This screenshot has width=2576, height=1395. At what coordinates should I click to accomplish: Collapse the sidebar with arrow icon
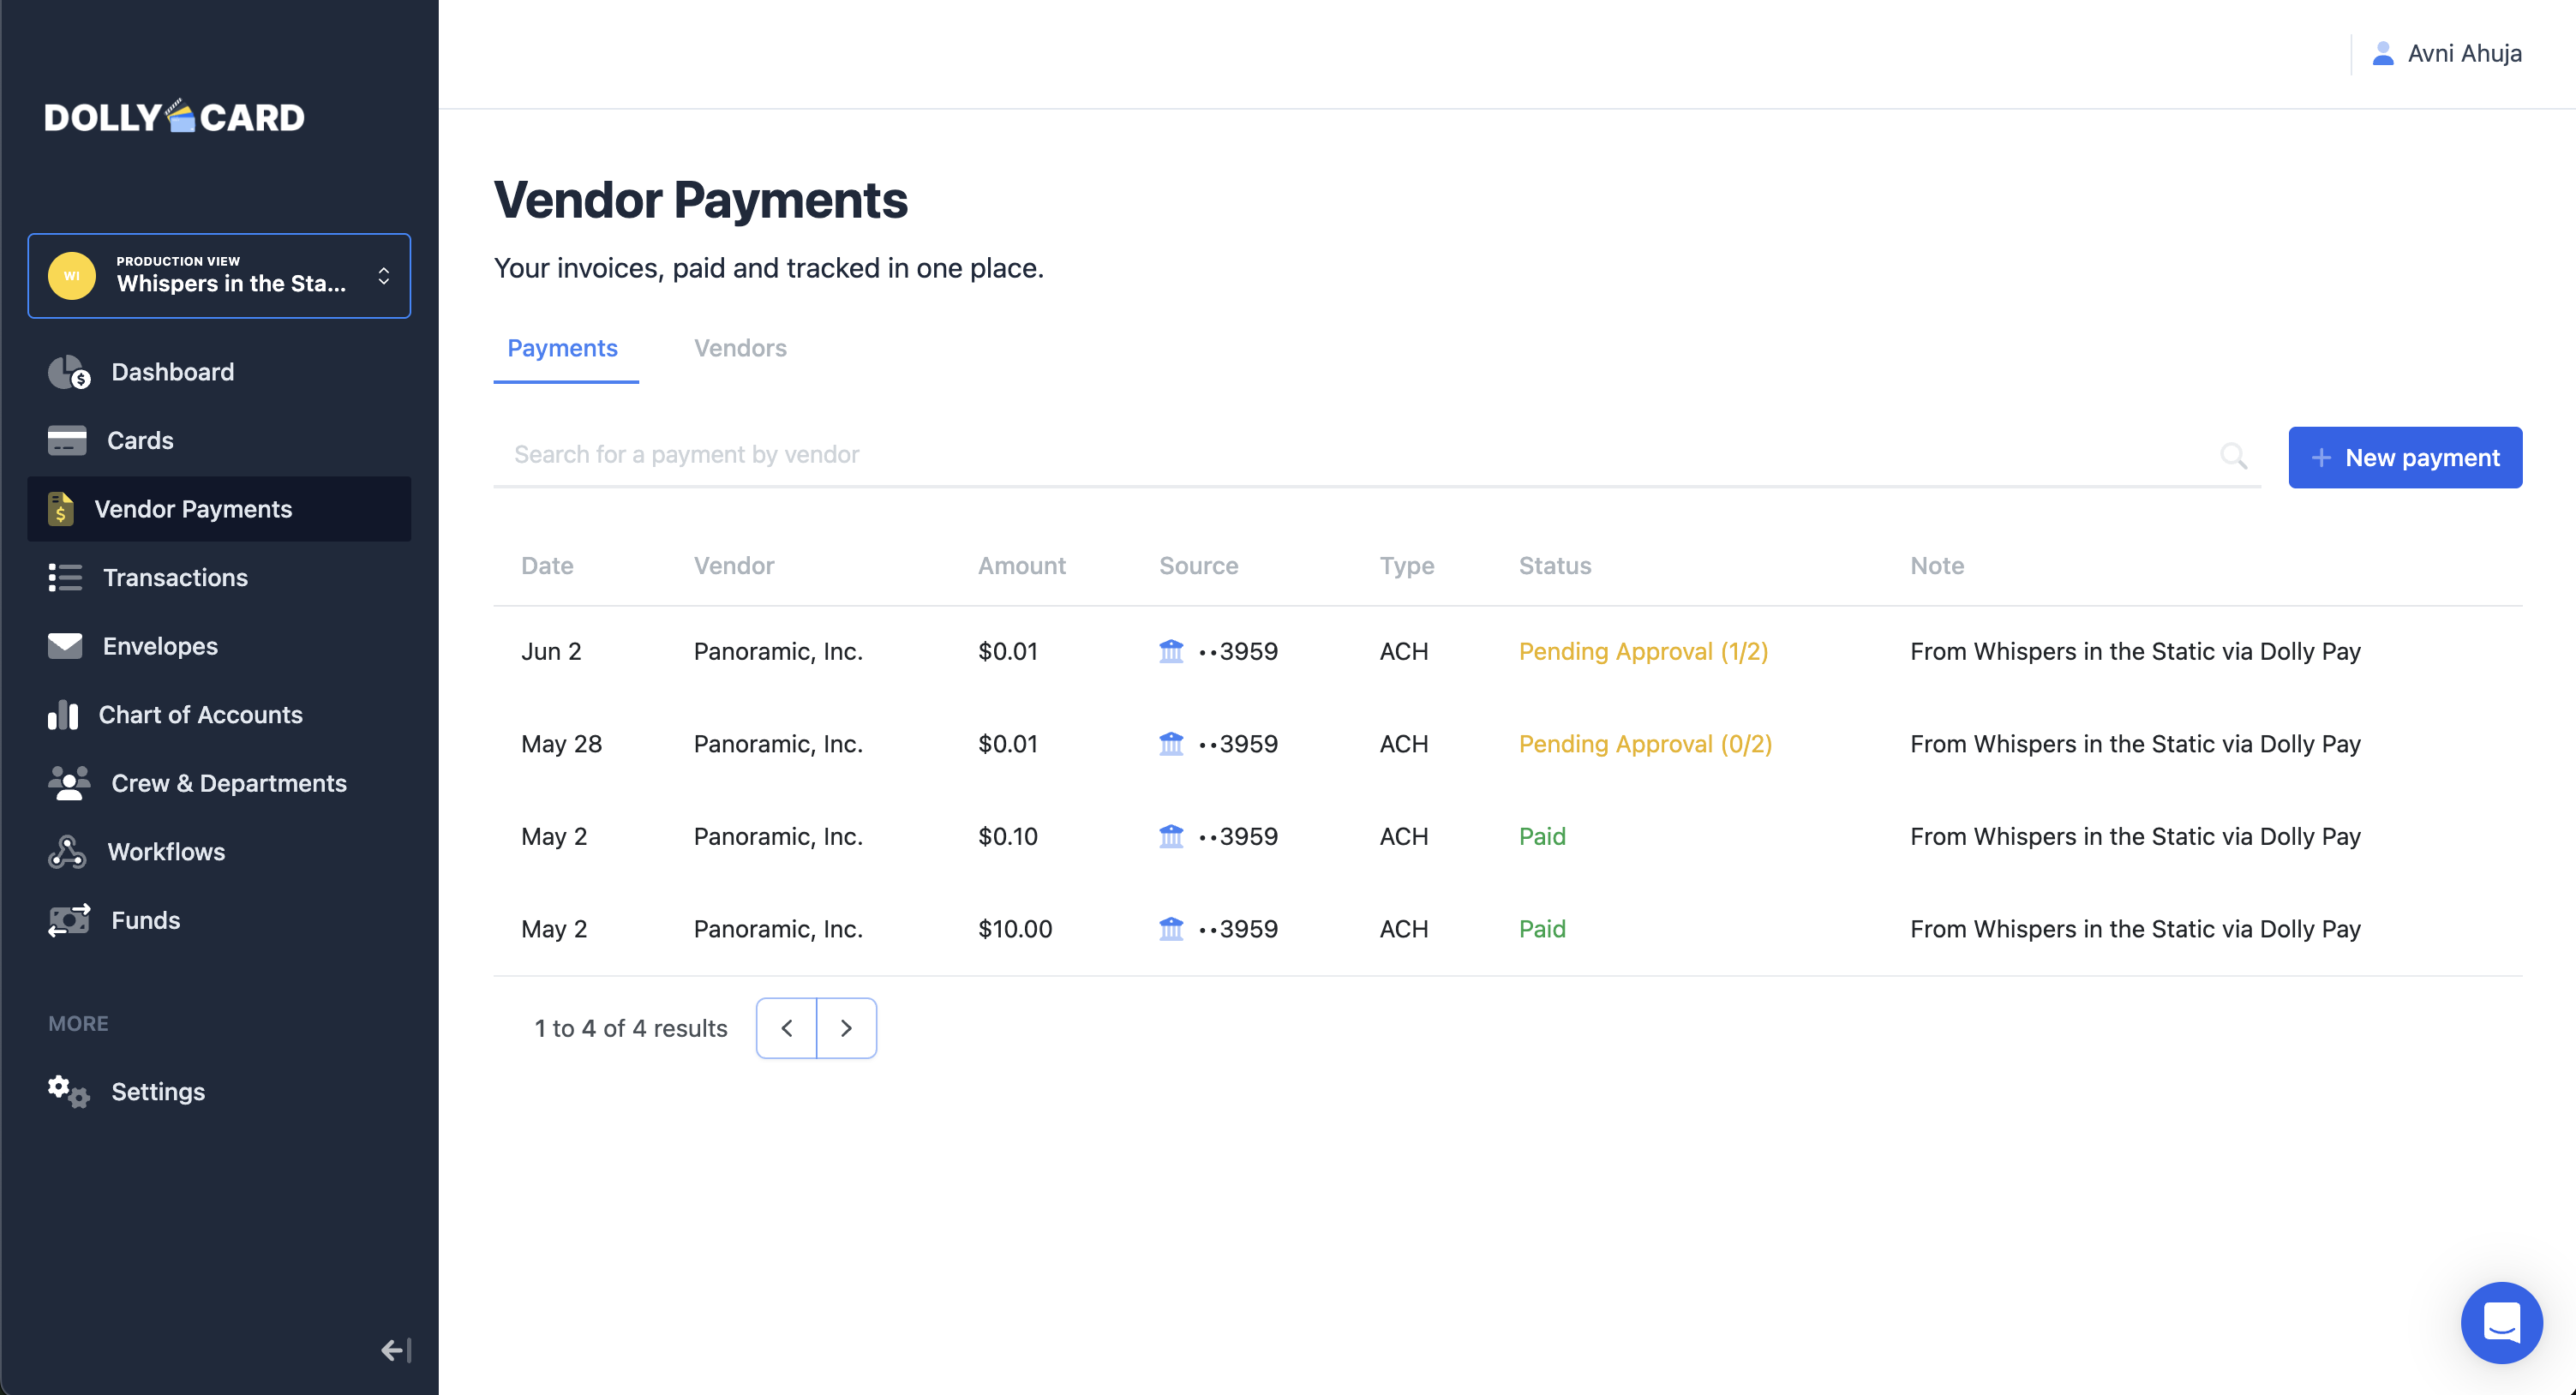coord(395,1350)
